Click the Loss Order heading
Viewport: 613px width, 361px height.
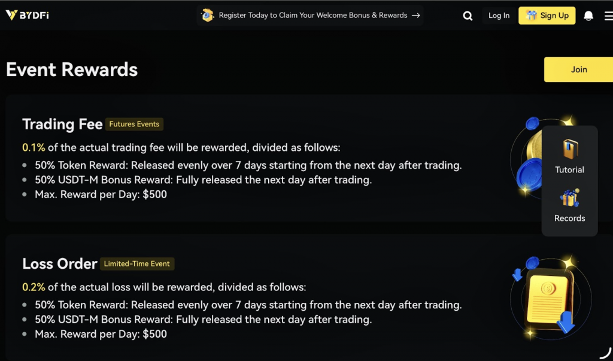coord(60,264)
